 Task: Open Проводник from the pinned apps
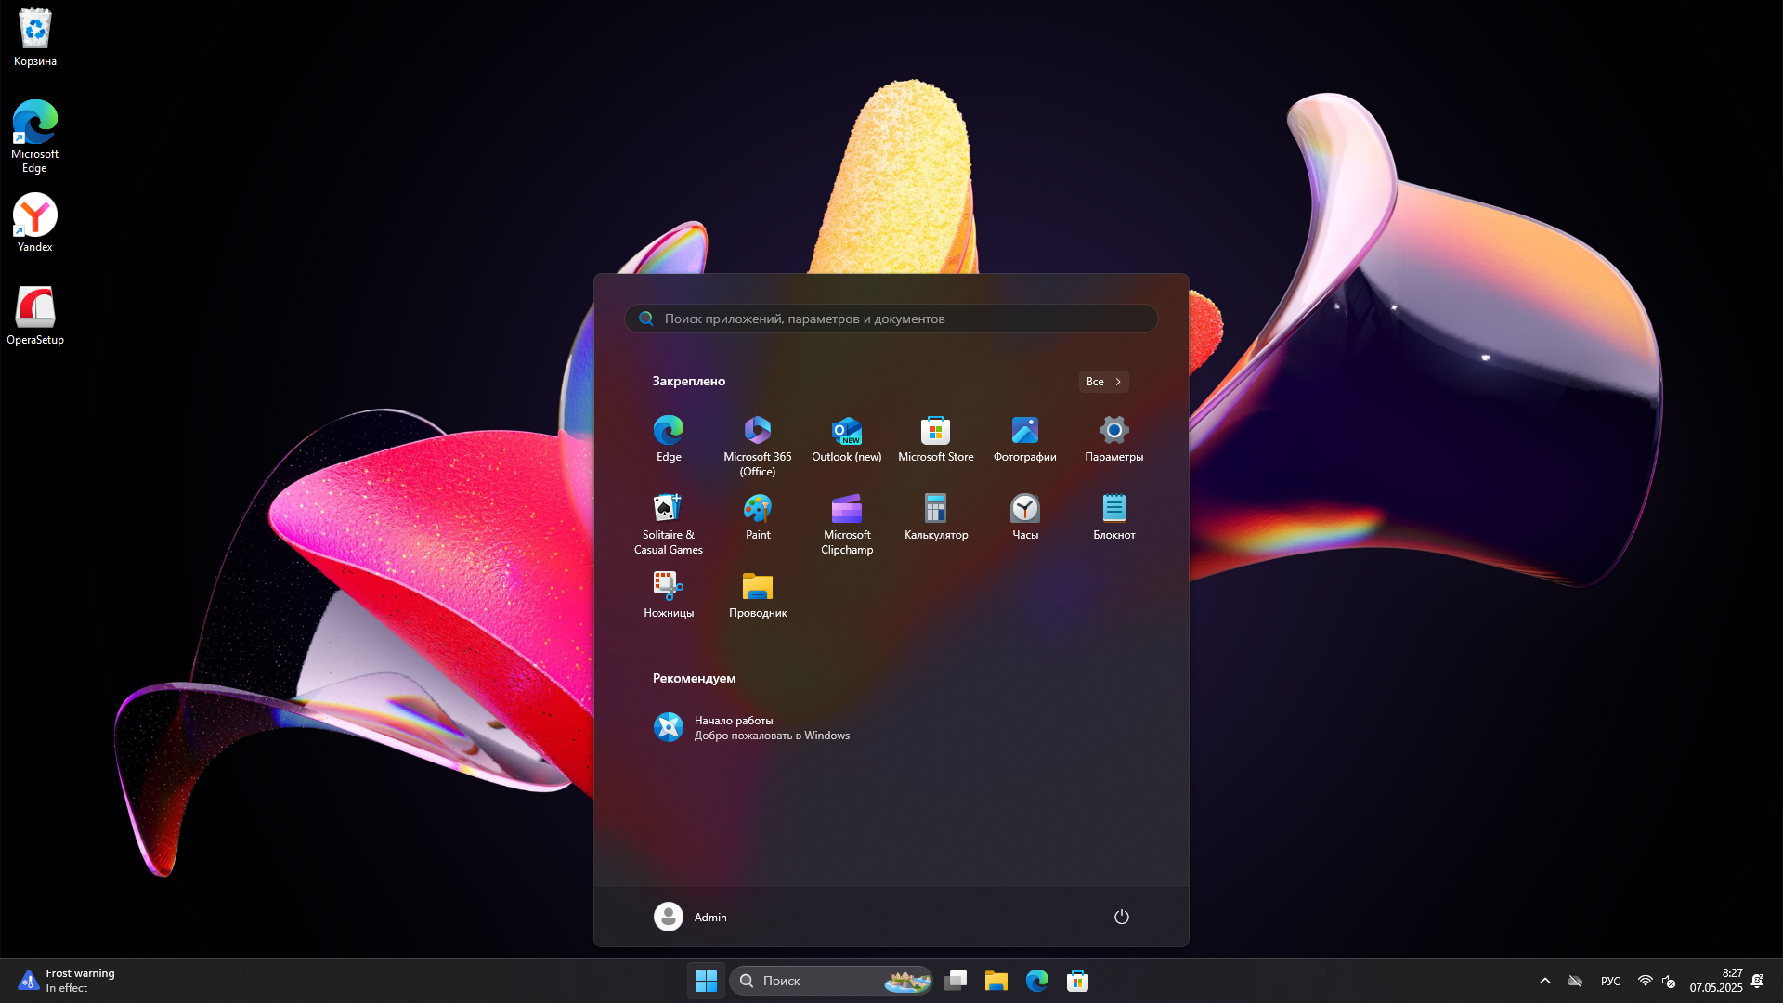(x=758, y=596)
